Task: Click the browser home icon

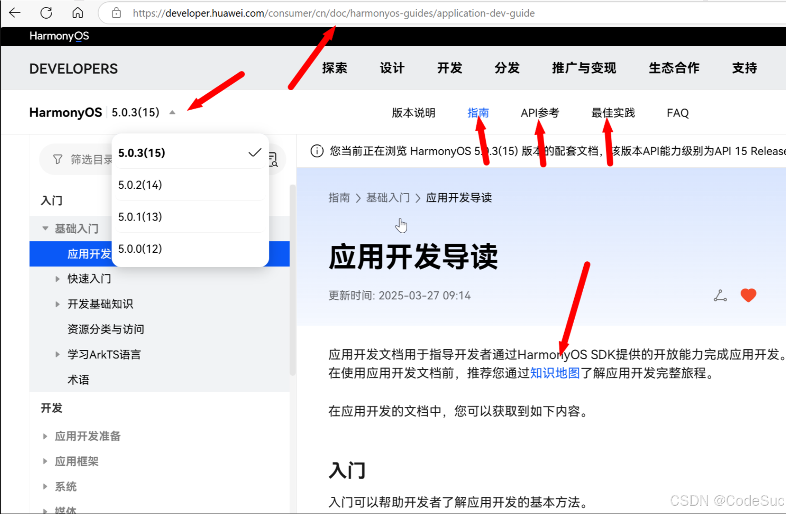Action: coord(77,13)
